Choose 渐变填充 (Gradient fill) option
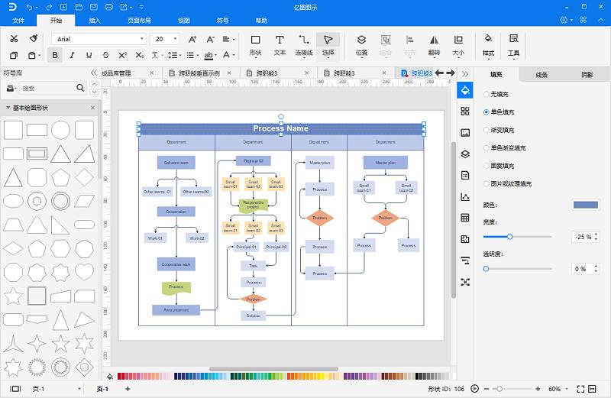611x398 pixels. pyautogui.click(x=487, y=130)
